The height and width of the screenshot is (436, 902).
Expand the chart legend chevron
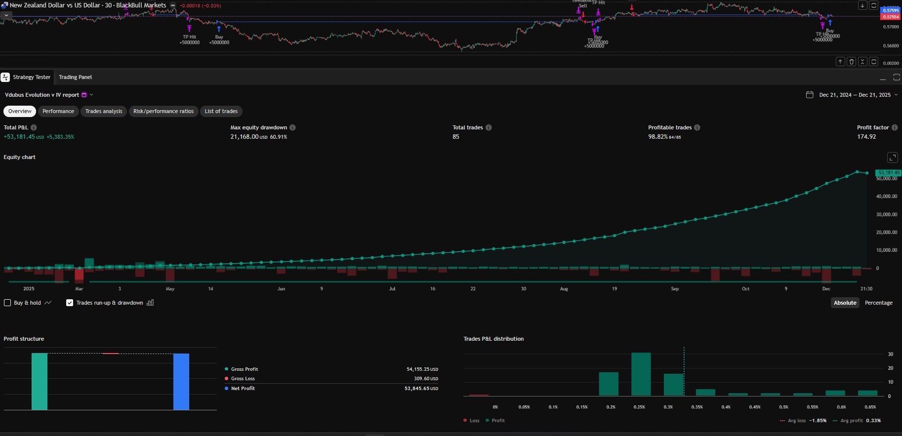point(6,15)
